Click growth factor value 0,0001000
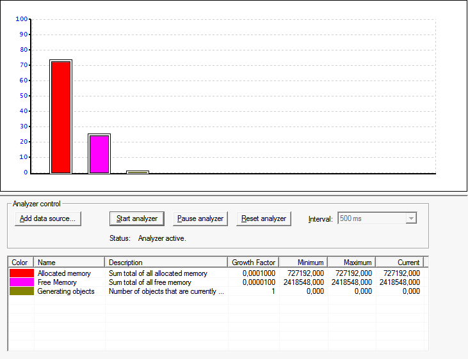This screenshot has width=468, height=359. [259, 273]
